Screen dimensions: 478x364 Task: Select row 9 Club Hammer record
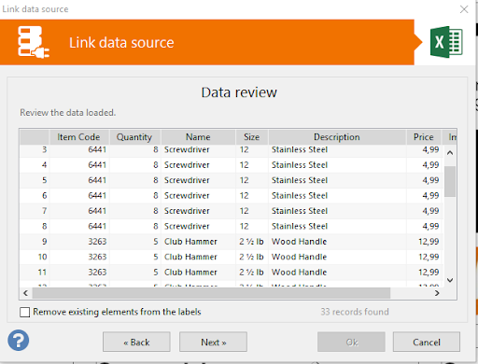[x=232, y=242]
